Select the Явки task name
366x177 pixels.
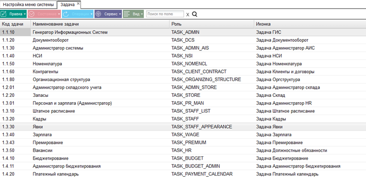pyautogui.click(x=37, y=127)
